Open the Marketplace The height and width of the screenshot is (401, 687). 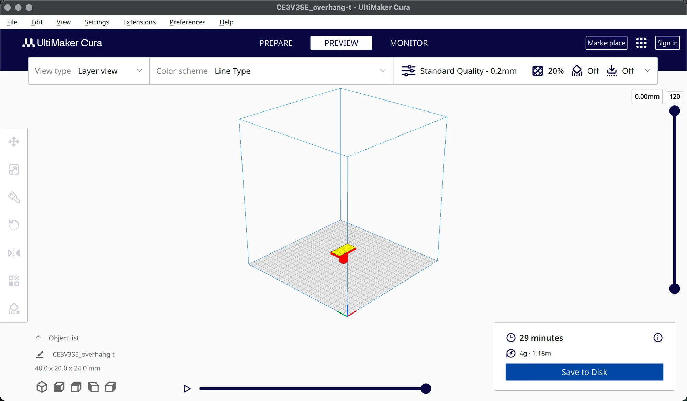tap(606, 43)
